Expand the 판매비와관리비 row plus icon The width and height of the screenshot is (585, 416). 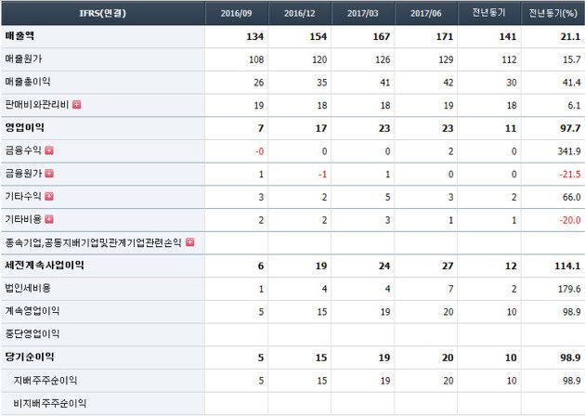[x=77, y=105]
